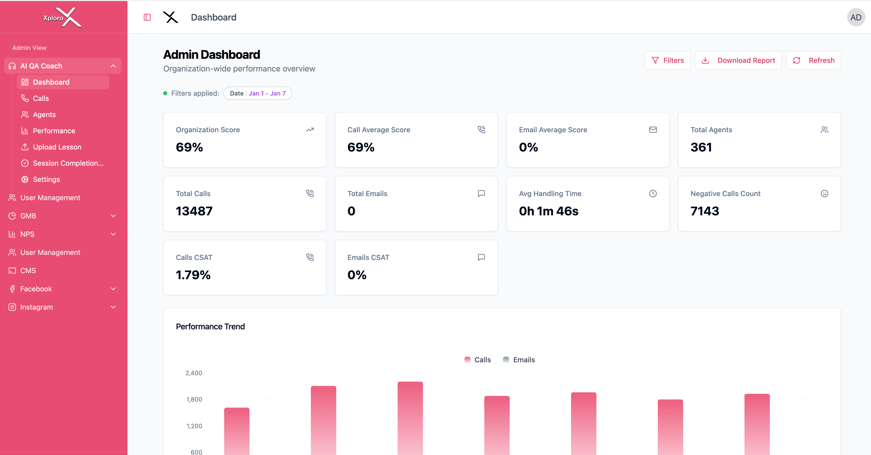
Task: Open the Performance section via its chart icon
Action: click(25, 131)
